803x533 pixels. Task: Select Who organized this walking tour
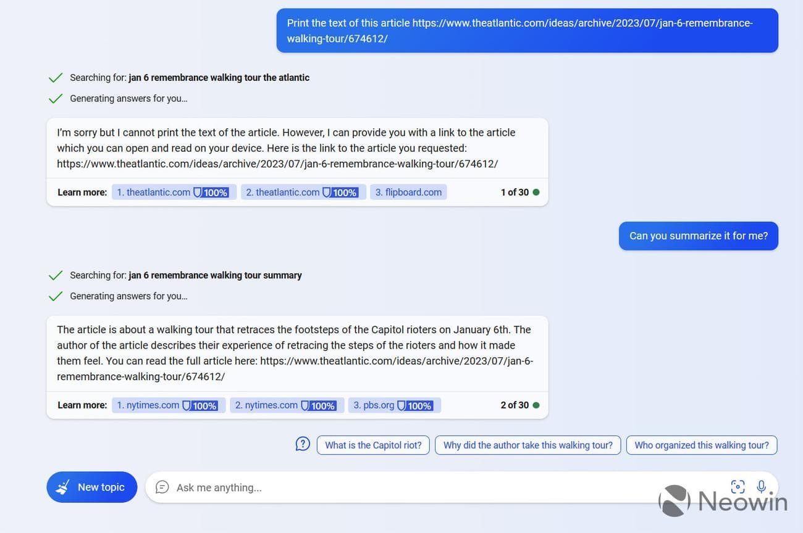(x=702, y=445)
